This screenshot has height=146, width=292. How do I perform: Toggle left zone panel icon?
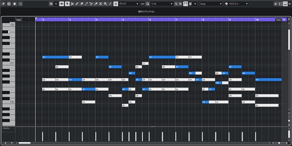(x=281, y=4)
